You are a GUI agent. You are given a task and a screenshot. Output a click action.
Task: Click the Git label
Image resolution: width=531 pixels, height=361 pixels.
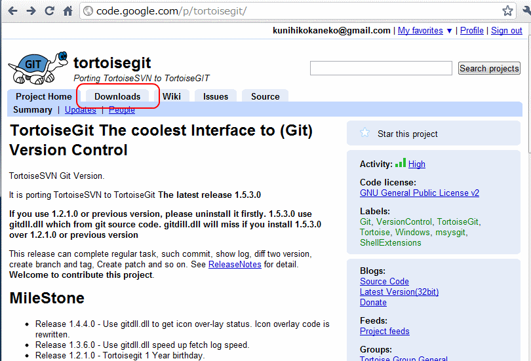coord(365,221)
